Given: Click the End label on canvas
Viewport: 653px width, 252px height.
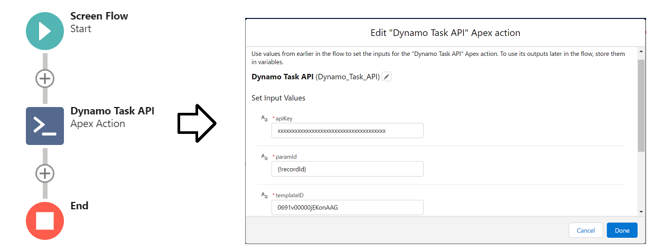Looking at the screenshot, I should point(79,206).
